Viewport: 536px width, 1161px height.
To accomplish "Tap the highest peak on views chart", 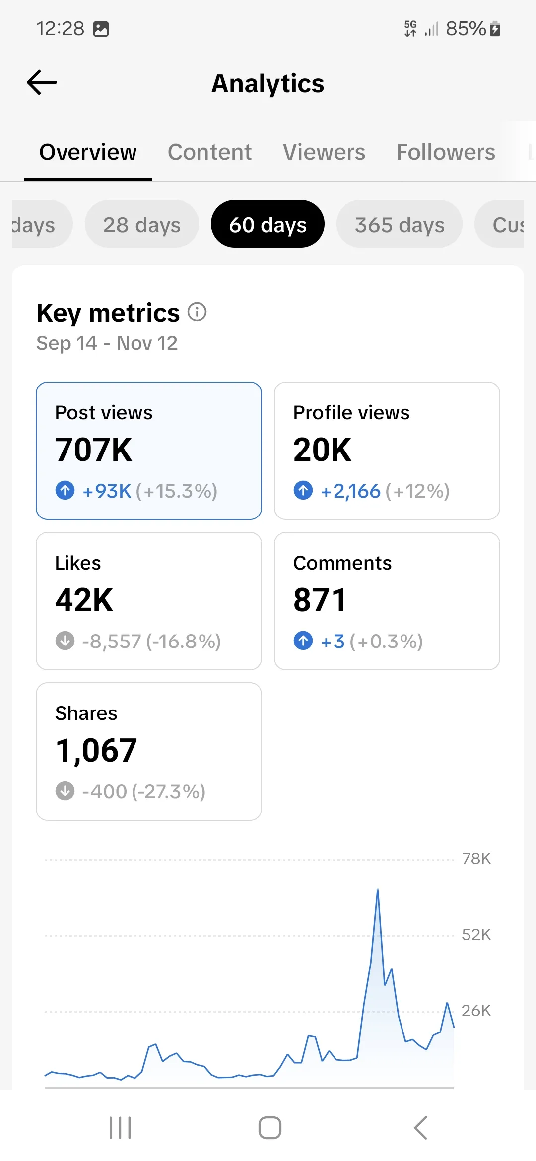I will 378,890.
